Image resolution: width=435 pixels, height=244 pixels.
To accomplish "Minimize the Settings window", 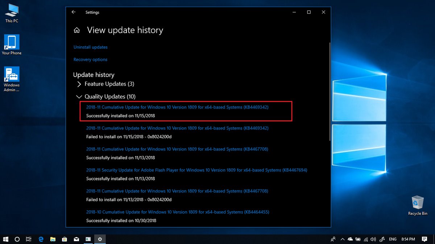I will (294, 12).
